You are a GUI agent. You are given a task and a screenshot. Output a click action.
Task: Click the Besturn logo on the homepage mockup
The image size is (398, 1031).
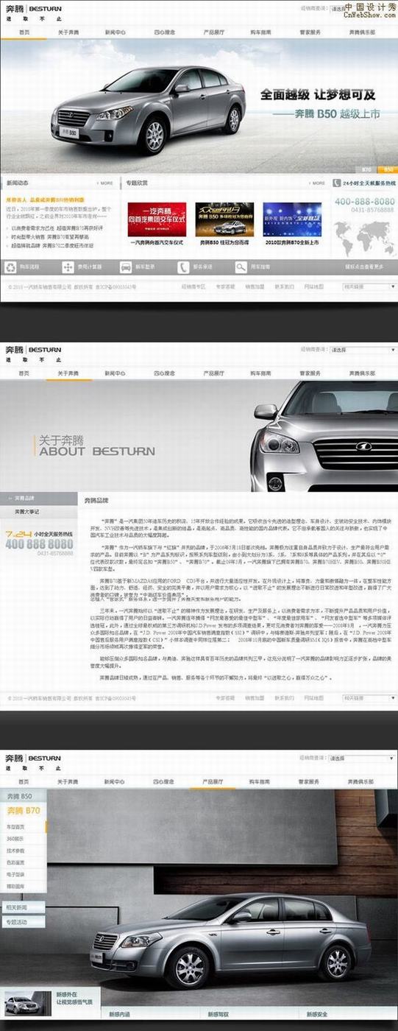(34, 10)
